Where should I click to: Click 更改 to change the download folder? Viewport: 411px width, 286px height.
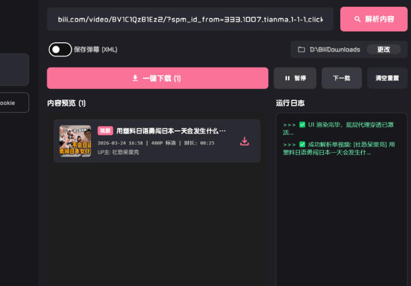(384, 49)
